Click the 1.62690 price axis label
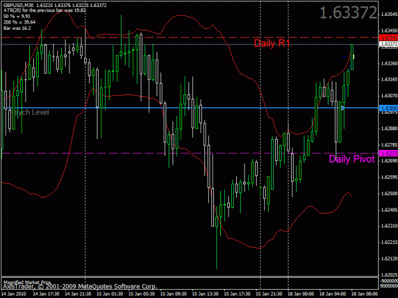Viewport: 398px width, 298px height. (389, 161)
